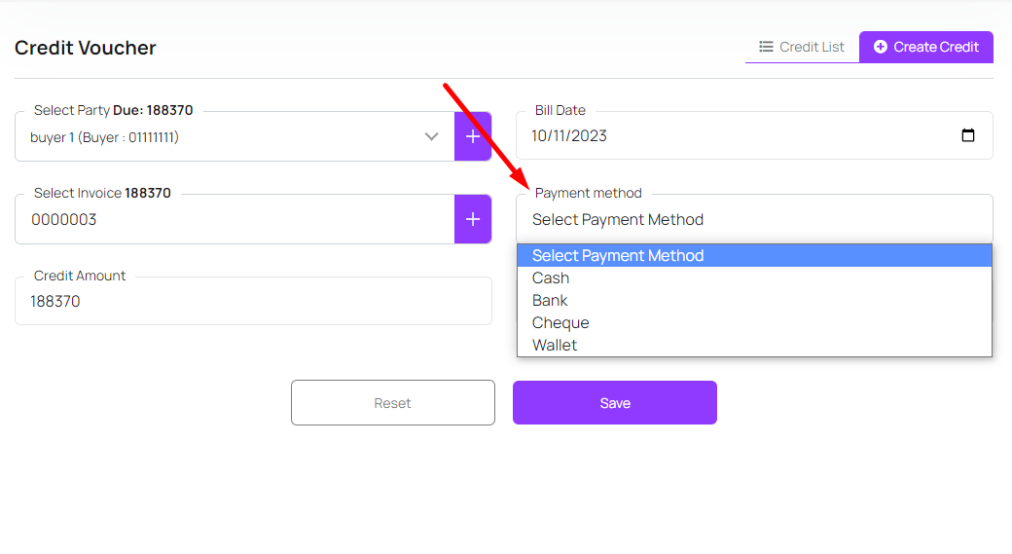Click the plus-circle icon in Create Credit
Viewport: 1012px width, 554px height.
pos(881,47)
